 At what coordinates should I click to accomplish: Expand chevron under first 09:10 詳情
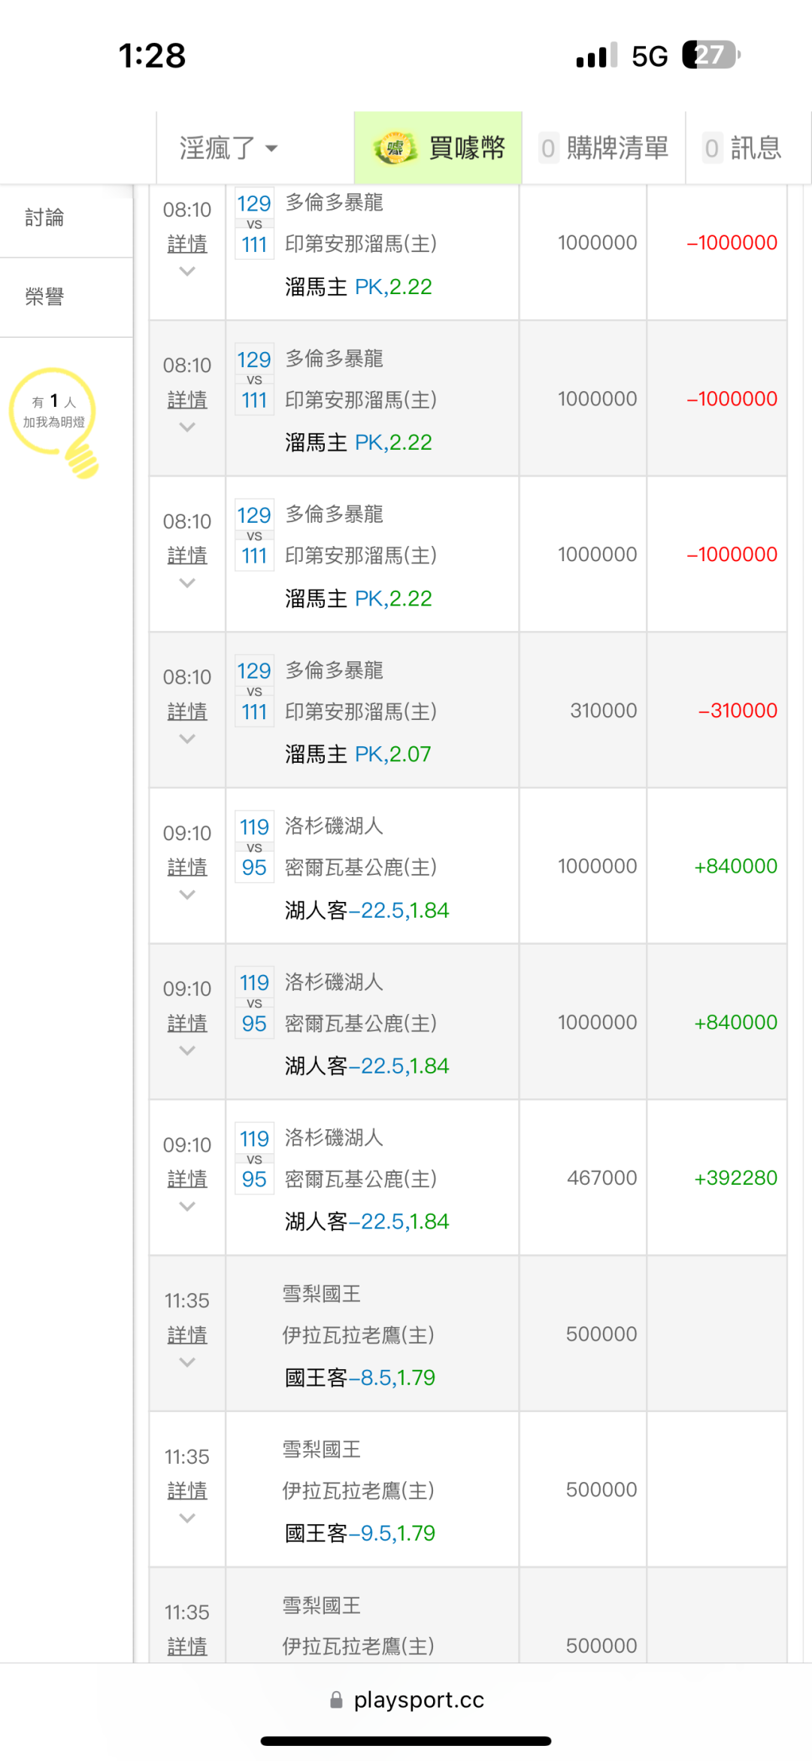pos(187,894)
